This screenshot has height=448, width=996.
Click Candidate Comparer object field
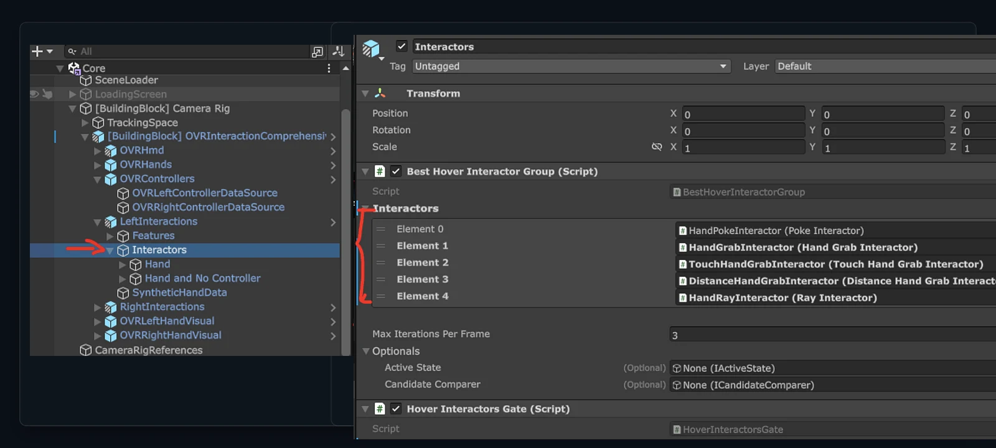(x=833, y=385)
